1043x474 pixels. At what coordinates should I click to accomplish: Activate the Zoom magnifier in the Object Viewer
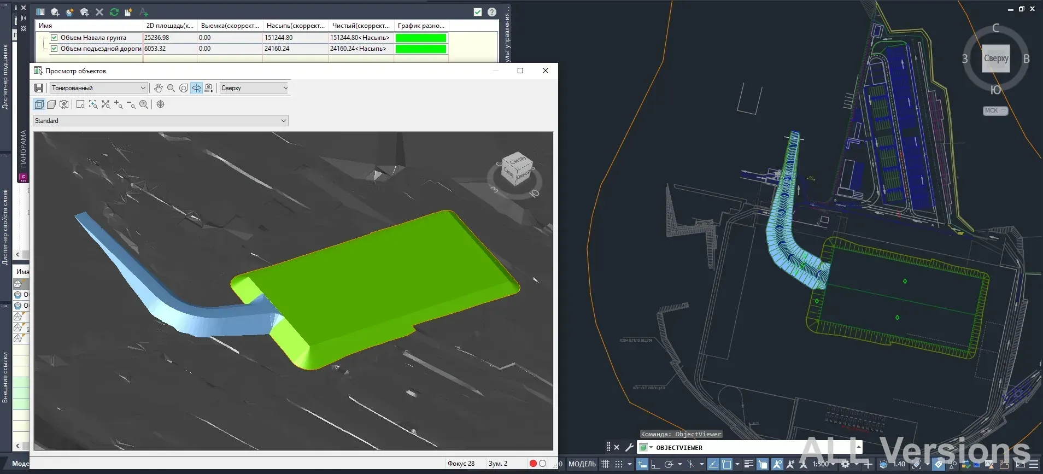click(x=171, y=88)
